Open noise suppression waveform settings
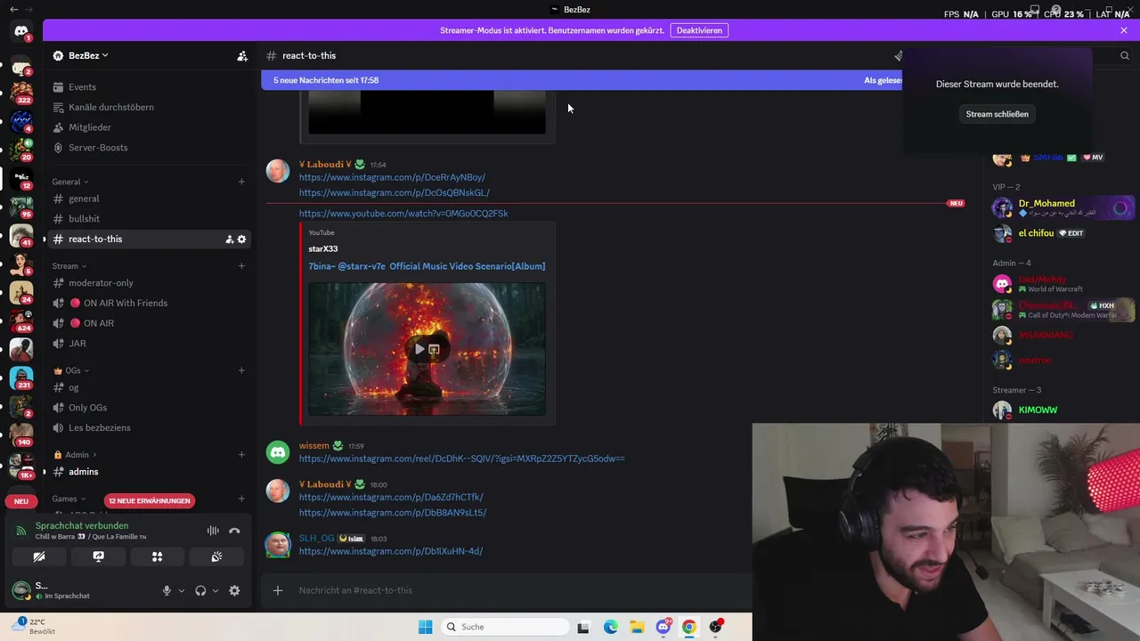The height and width of the screenshot is (641, 1140). pos(213,531)
